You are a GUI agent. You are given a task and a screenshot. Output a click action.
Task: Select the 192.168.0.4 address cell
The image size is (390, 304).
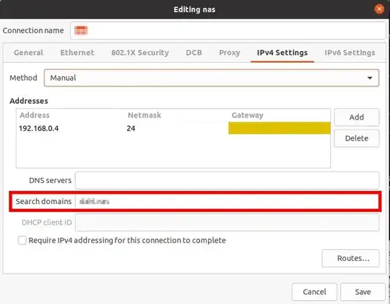39,128
